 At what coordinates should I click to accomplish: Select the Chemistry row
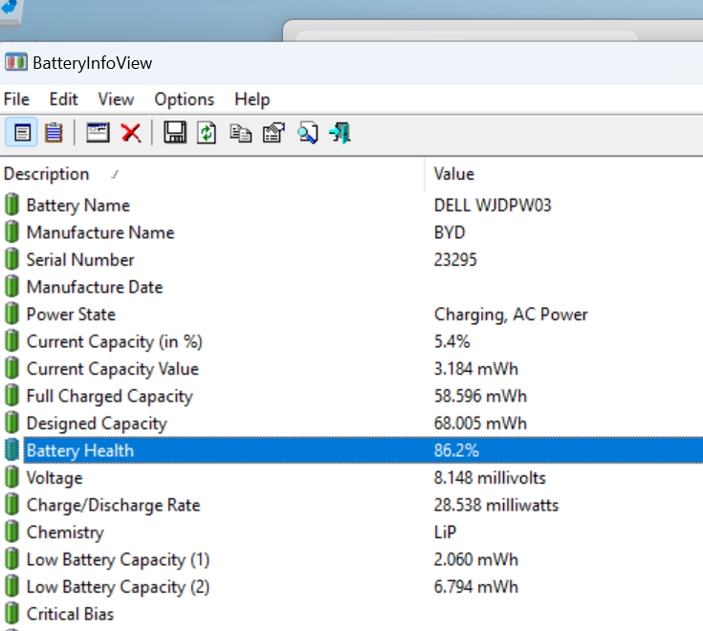tap(352, 533)
